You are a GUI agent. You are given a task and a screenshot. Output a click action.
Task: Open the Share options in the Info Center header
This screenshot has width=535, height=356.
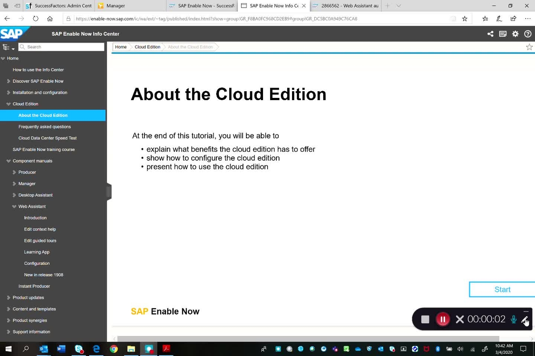point(490,33)
